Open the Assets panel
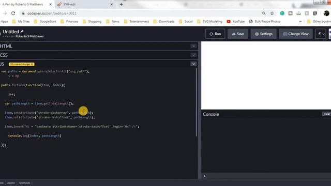Image resolution: width=331 pixels, height=186 pixels. [x=11, y=183]
